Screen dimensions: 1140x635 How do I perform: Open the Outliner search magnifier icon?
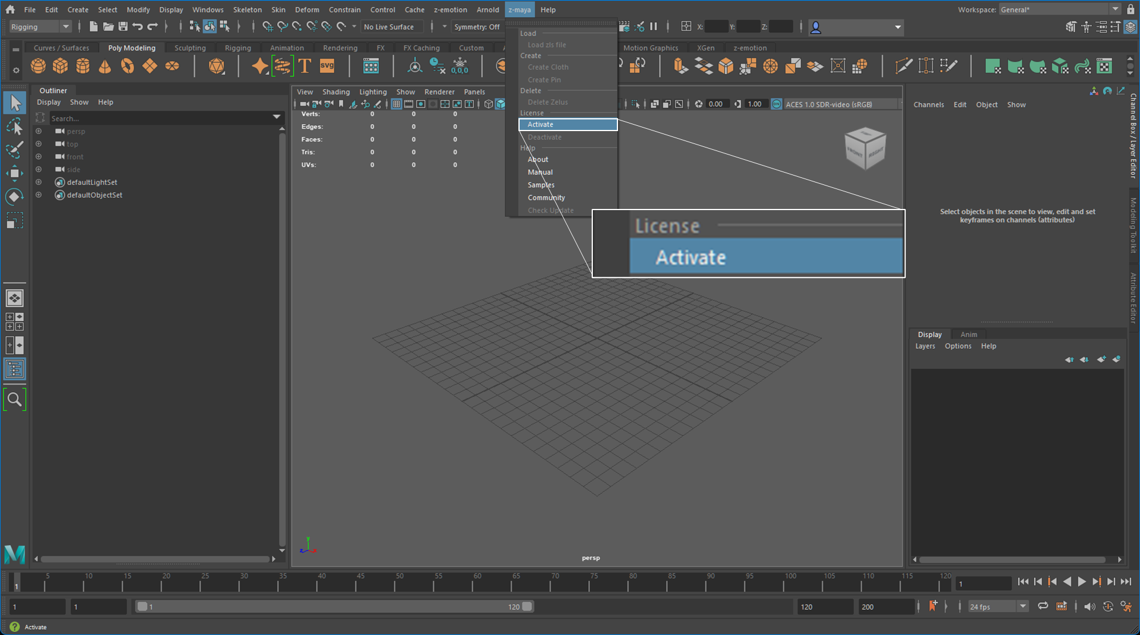tap(15, 400)
